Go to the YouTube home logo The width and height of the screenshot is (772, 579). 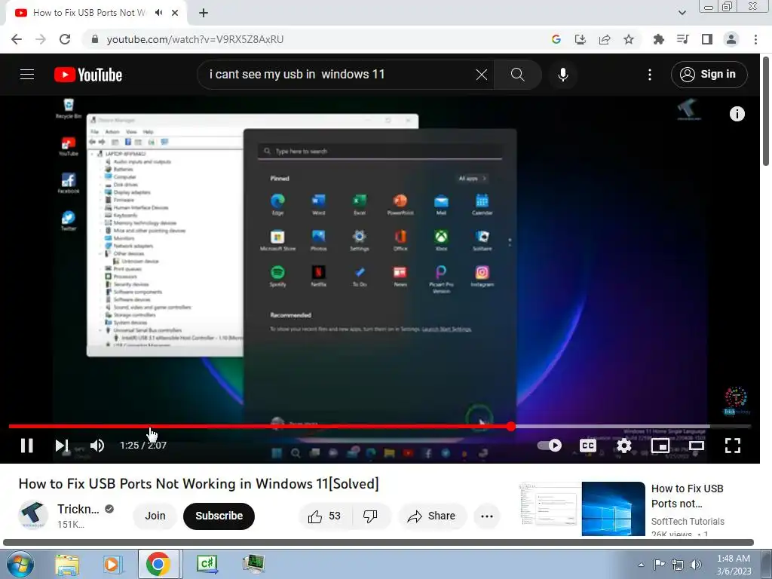point(88,75)
